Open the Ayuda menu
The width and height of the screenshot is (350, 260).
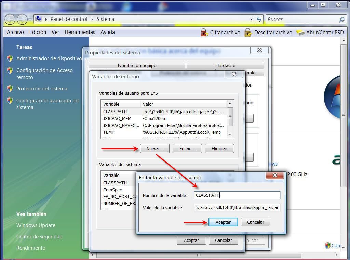coord(108,32)
